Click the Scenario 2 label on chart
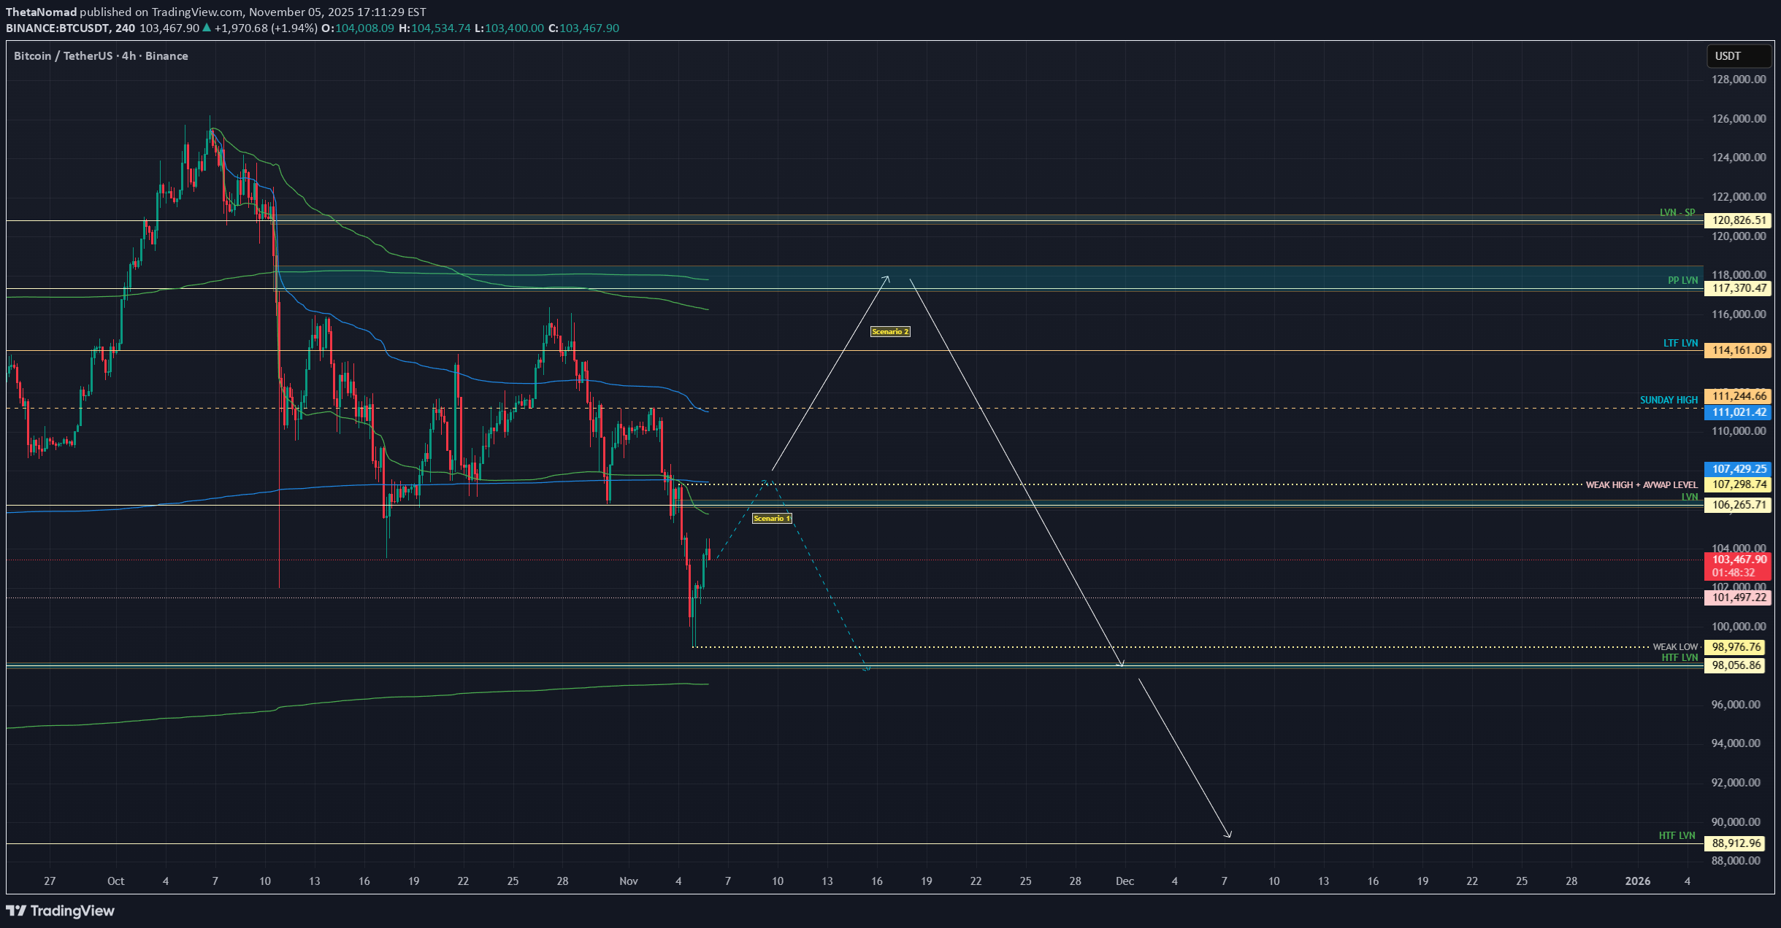 pos(890,331)
